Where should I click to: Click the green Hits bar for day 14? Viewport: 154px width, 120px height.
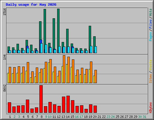pyautogui.click(x=67, y=38)
